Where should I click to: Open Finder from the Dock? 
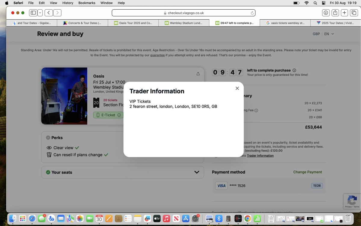(13, 218)
